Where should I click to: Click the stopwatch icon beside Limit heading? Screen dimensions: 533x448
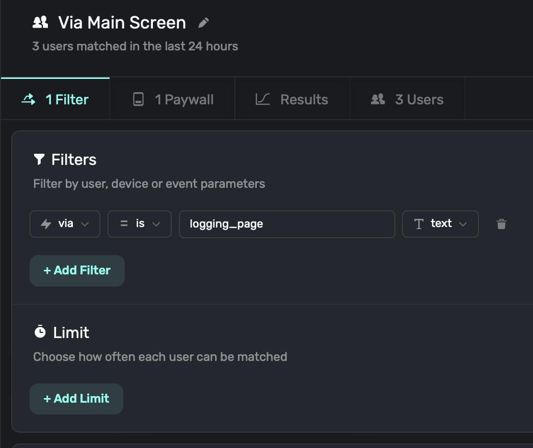click(40, 332)
